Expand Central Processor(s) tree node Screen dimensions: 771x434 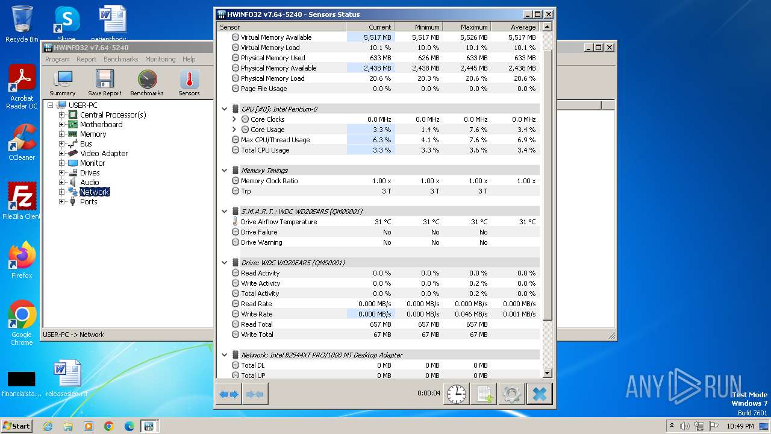61,115
